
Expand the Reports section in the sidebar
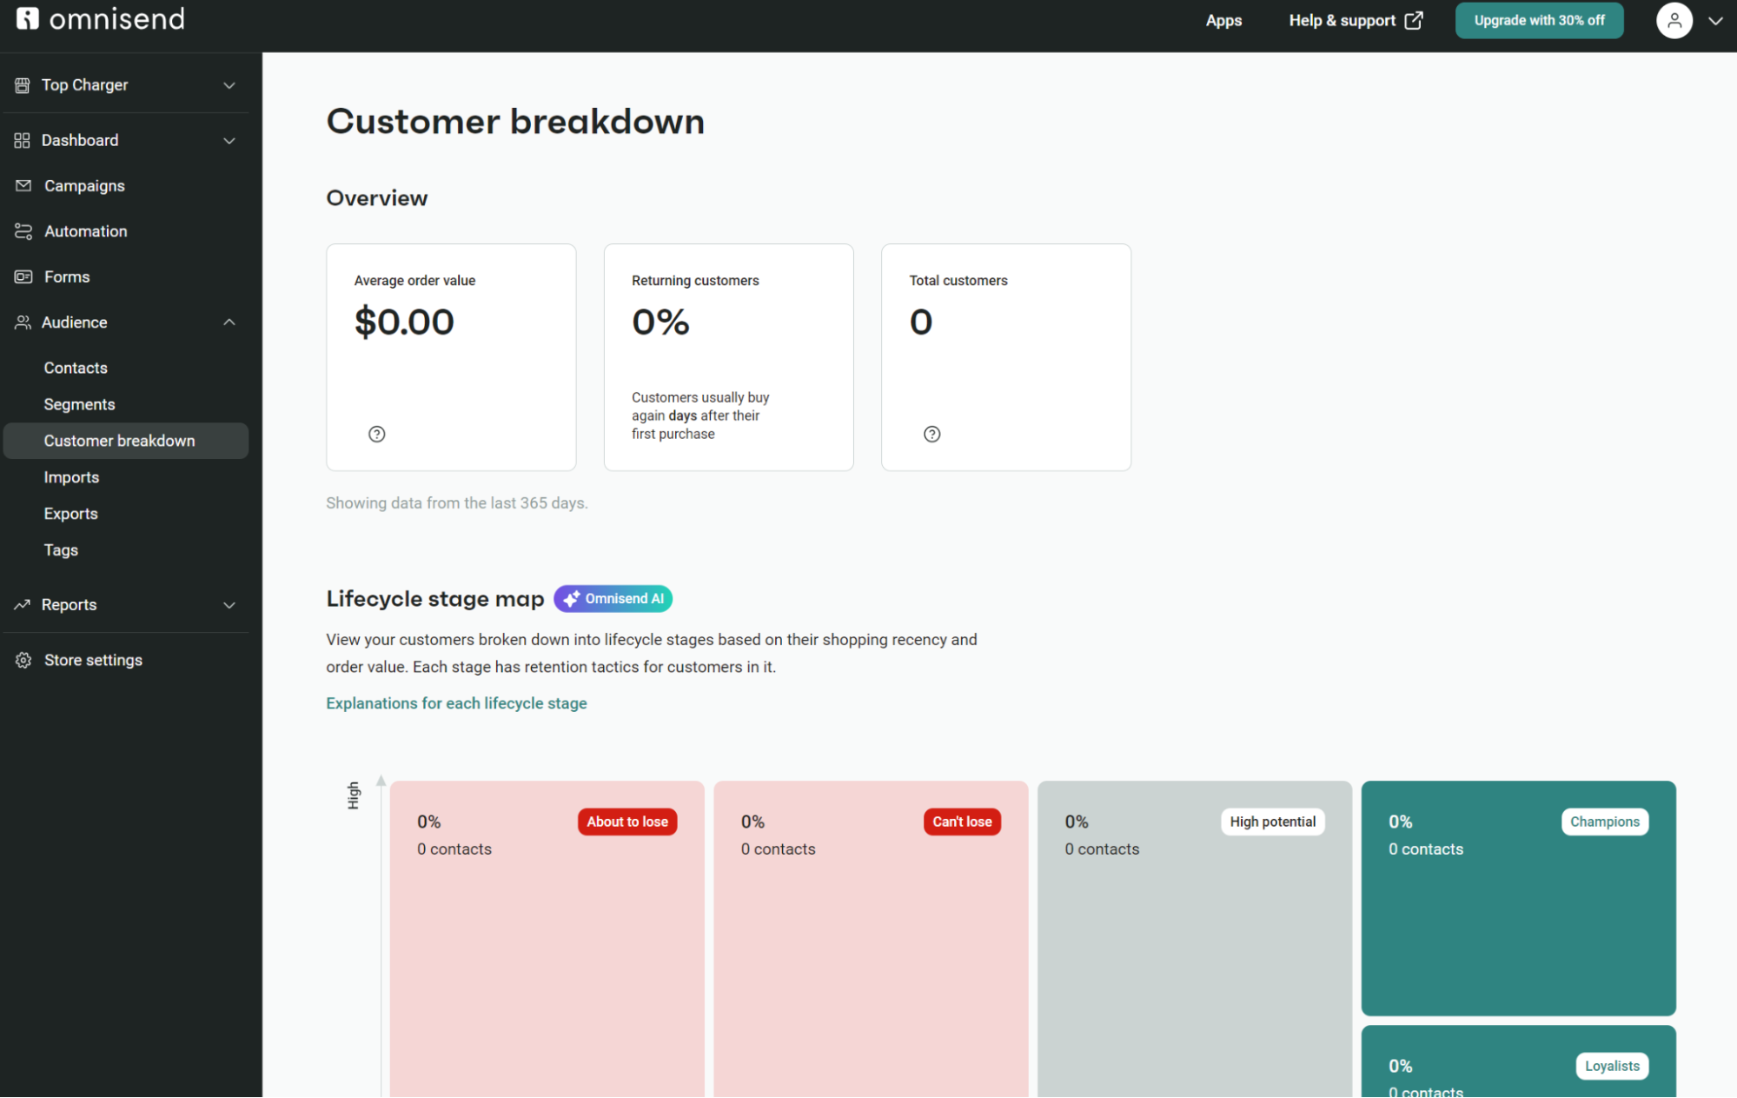229,604
